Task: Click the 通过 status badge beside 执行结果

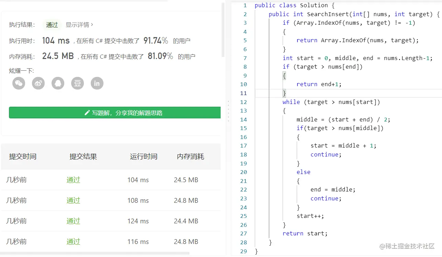Action: [x=52, y=25]
